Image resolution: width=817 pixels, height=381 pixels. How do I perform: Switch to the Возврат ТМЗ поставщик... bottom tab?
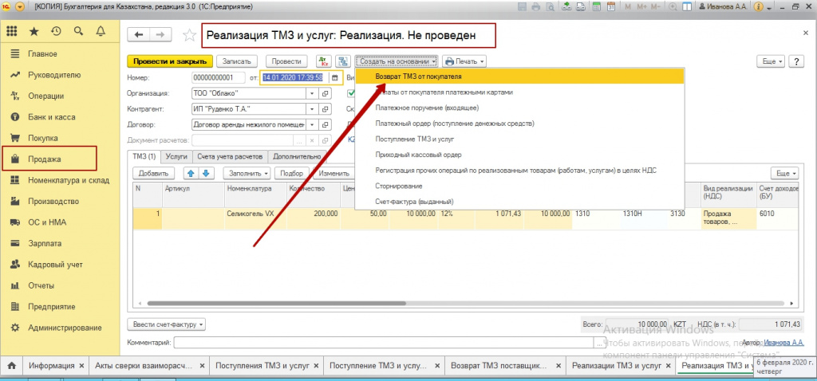[504, 365]
